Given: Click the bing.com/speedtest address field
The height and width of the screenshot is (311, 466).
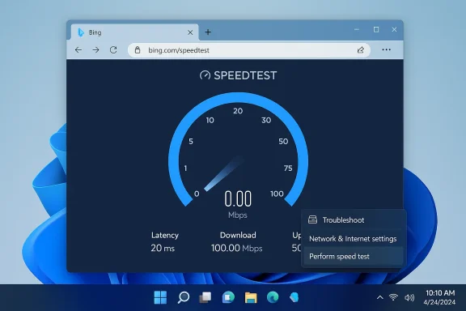Looking at the screenshot, I should 249,50.
